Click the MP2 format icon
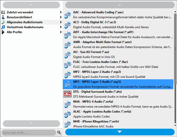Screen dimensions: 177x137 pyautogui.click(x=67, y=75)
